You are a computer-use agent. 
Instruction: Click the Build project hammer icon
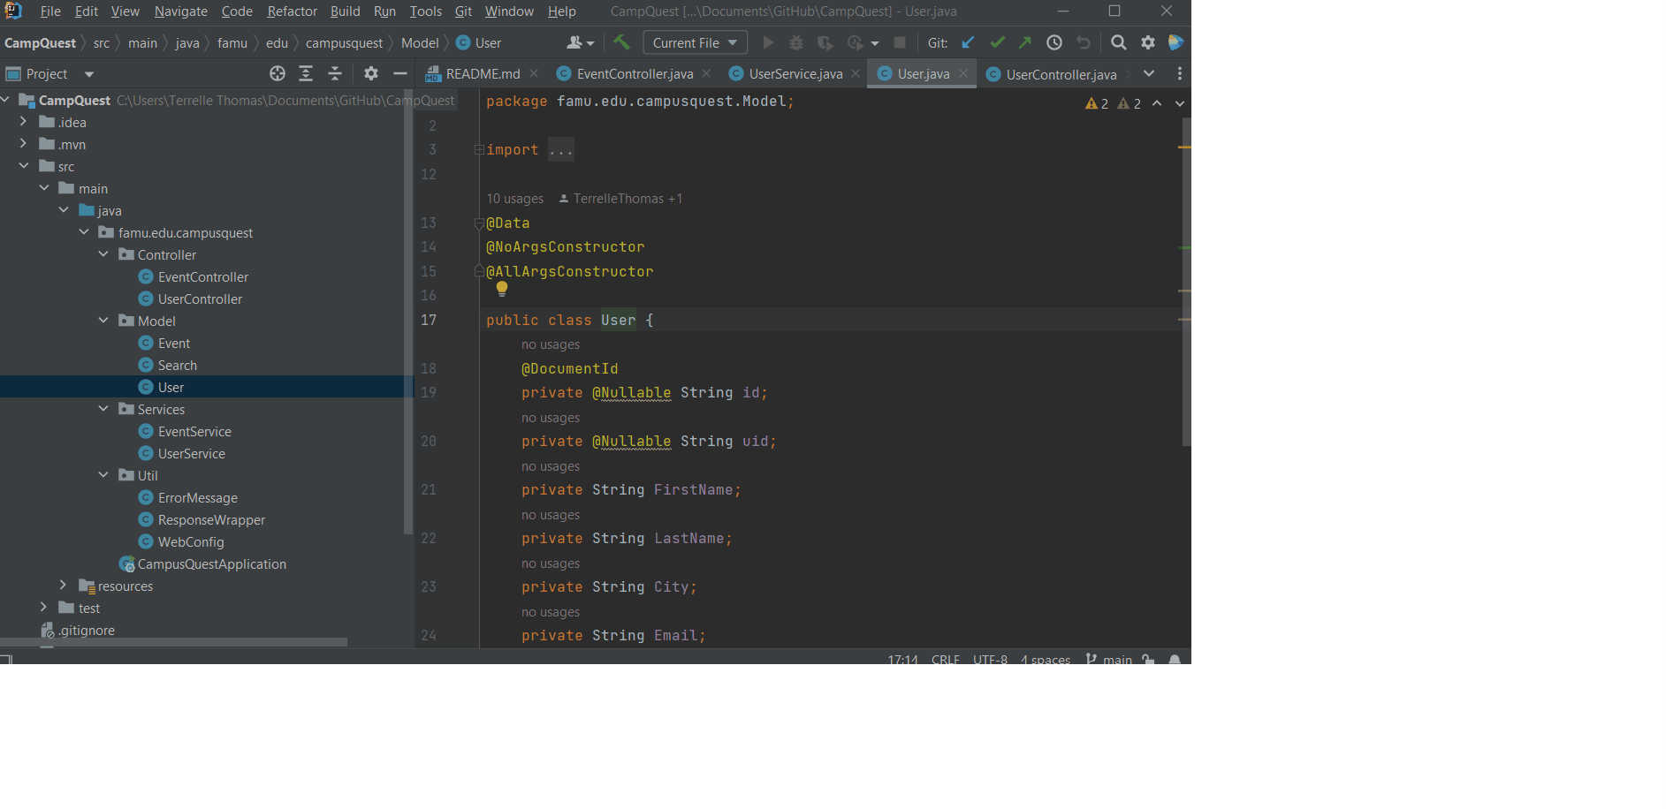click(x=622, y=42)
